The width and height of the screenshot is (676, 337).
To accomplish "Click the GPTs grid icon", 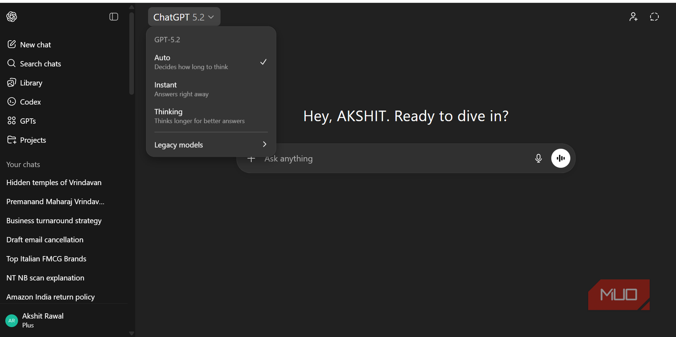I will [x=11, y=121].
